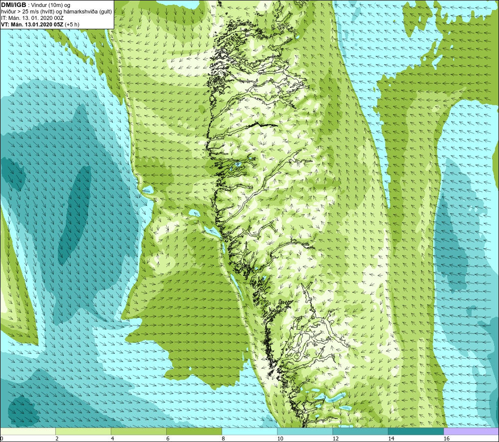499x442 pixels.
Task: Pick the medium green 4–6 legend swatch
Action: tap(139, 431)
